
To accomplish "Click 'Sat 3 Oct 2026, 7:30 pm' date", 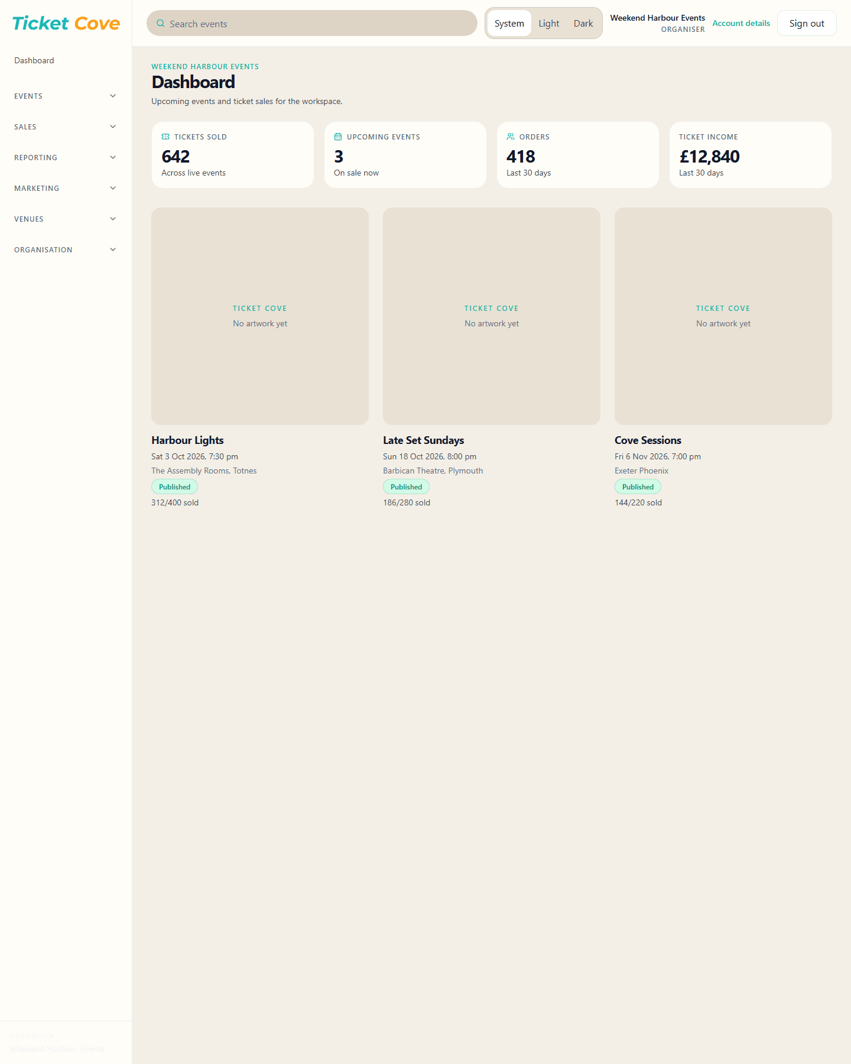I will 194,456.
